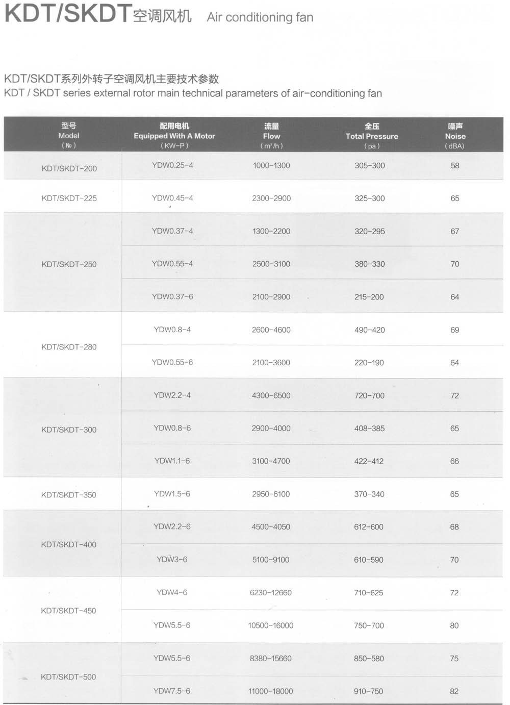Select the KDT/SKDT-250 model cell
This screenshot has width=510, height=705.
69,264
